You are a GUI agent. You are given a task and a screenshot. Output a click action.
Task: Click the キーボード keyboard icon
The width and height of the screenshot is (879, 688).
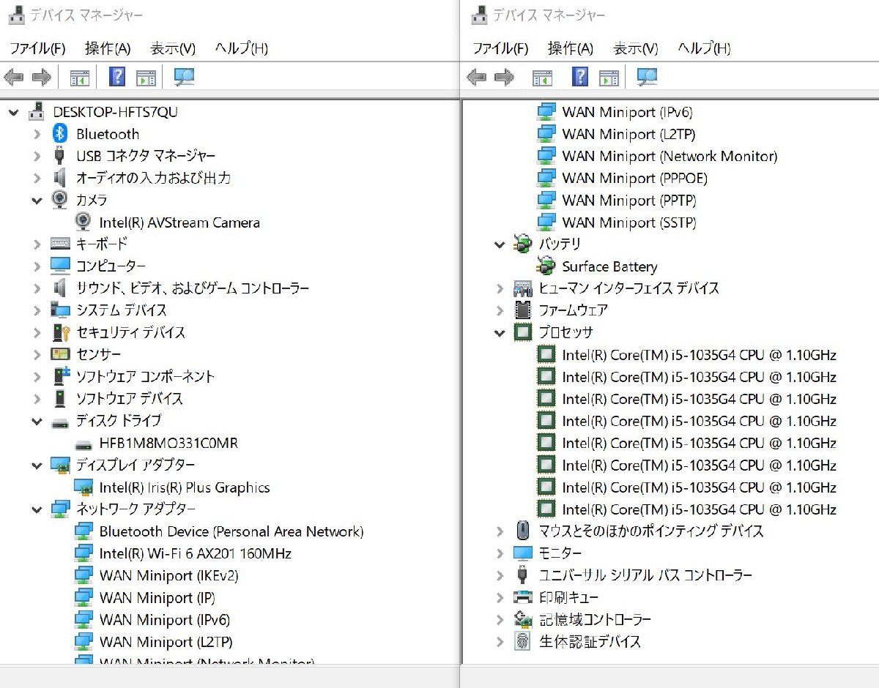click(x=60, y=244)
